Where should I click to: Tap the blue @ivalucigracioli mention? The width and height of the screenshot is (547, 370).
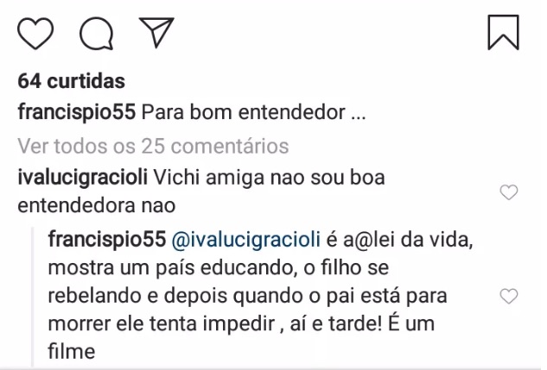[x=245, y=240]
